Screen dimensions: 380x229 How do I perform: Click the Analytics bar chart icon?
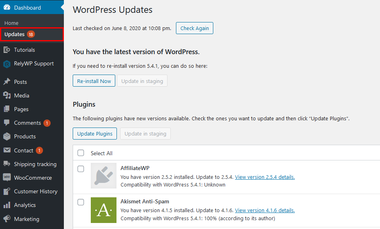7,205
